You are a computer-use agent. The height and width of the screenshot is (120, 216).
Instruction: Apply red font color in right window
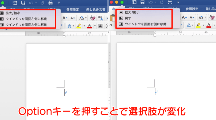pos(209,25)
